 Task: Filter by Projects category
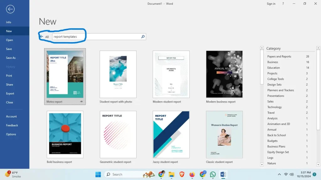288,73
